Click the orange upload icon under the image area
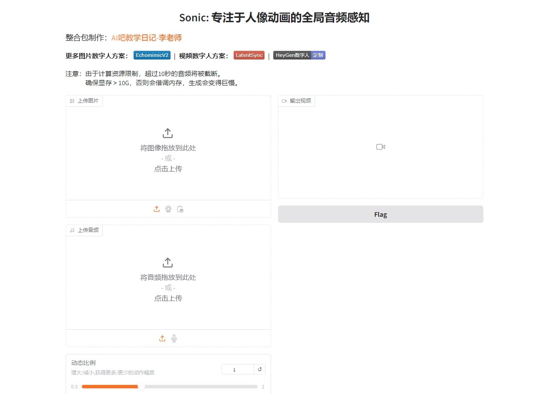This screenshot has width=550, height=394. 157,209
